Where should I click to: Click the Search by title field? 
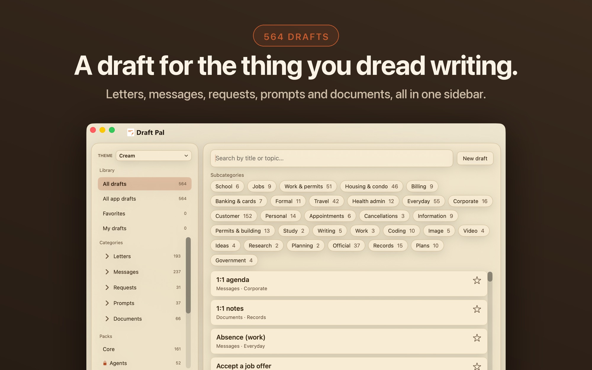(332, 158)
